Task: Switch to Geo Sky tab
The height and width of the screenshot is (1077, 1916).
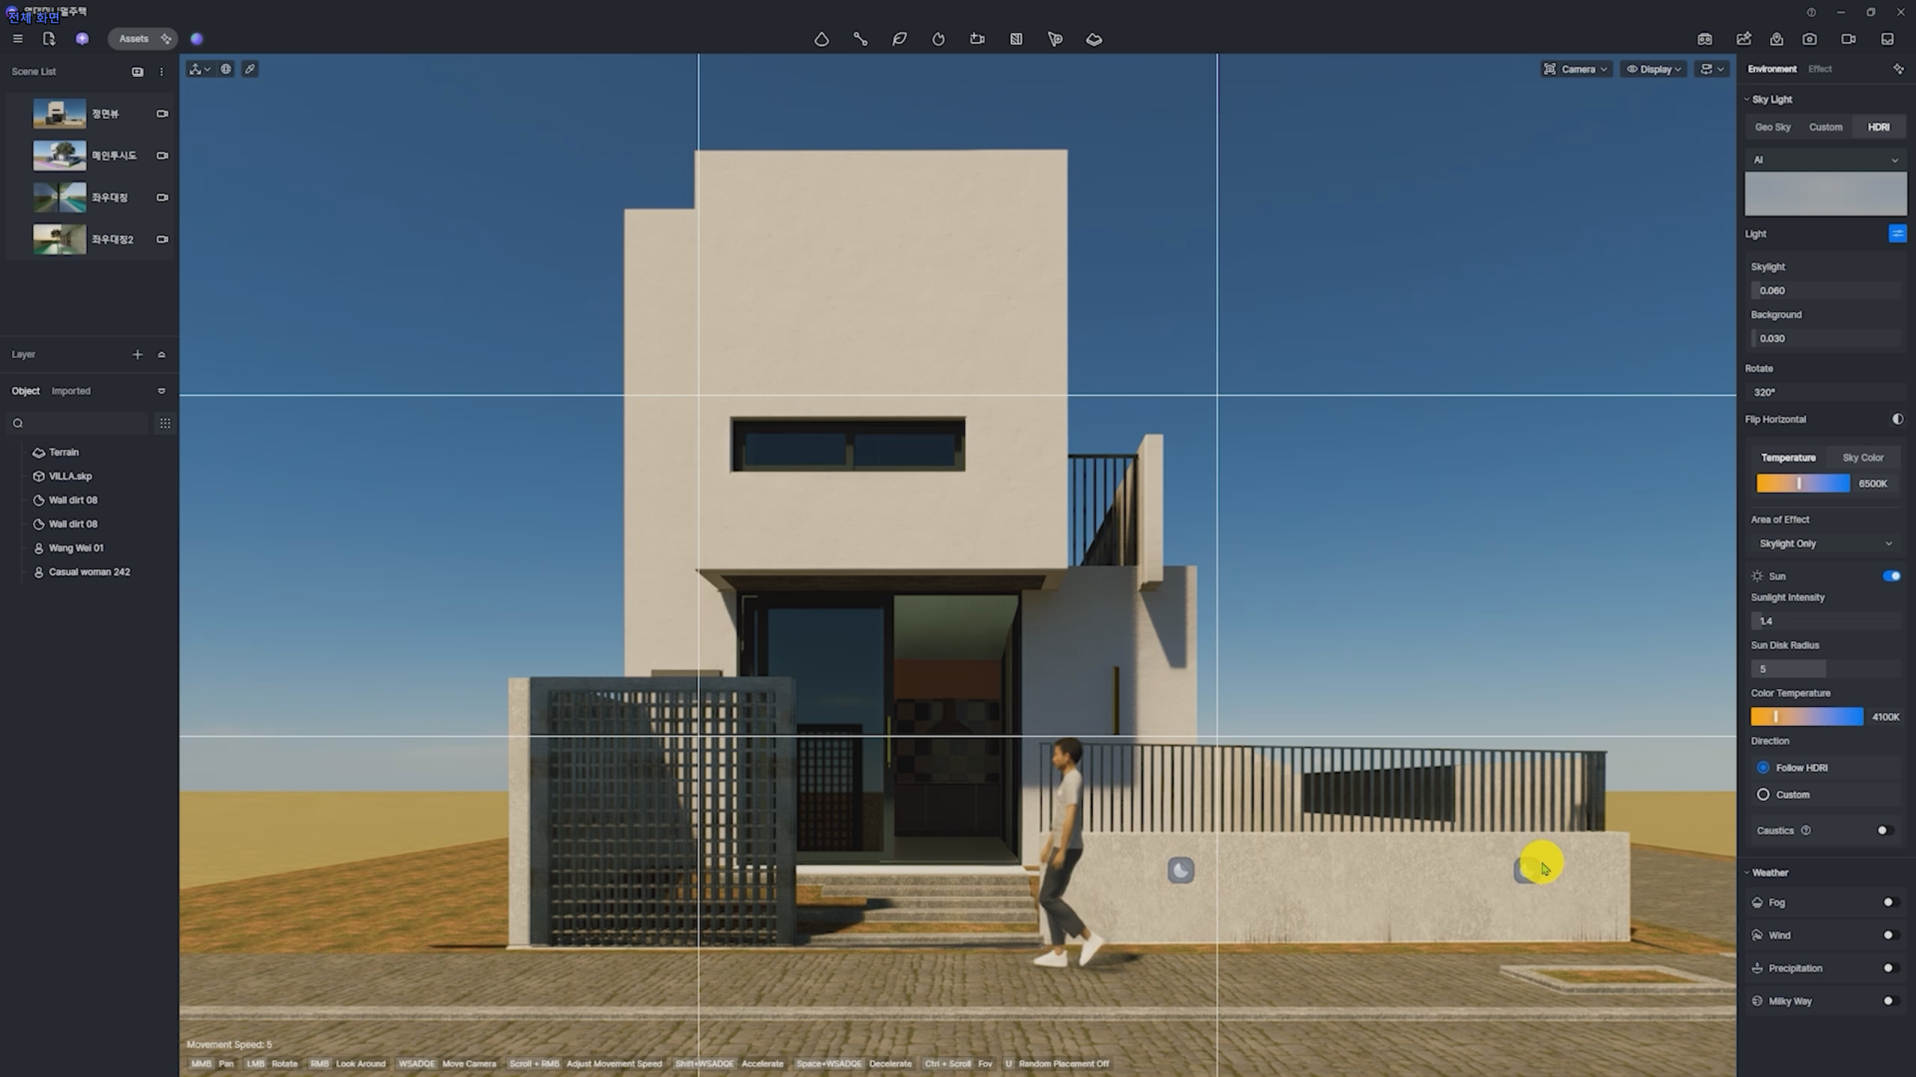Action: pos(1773,127)
